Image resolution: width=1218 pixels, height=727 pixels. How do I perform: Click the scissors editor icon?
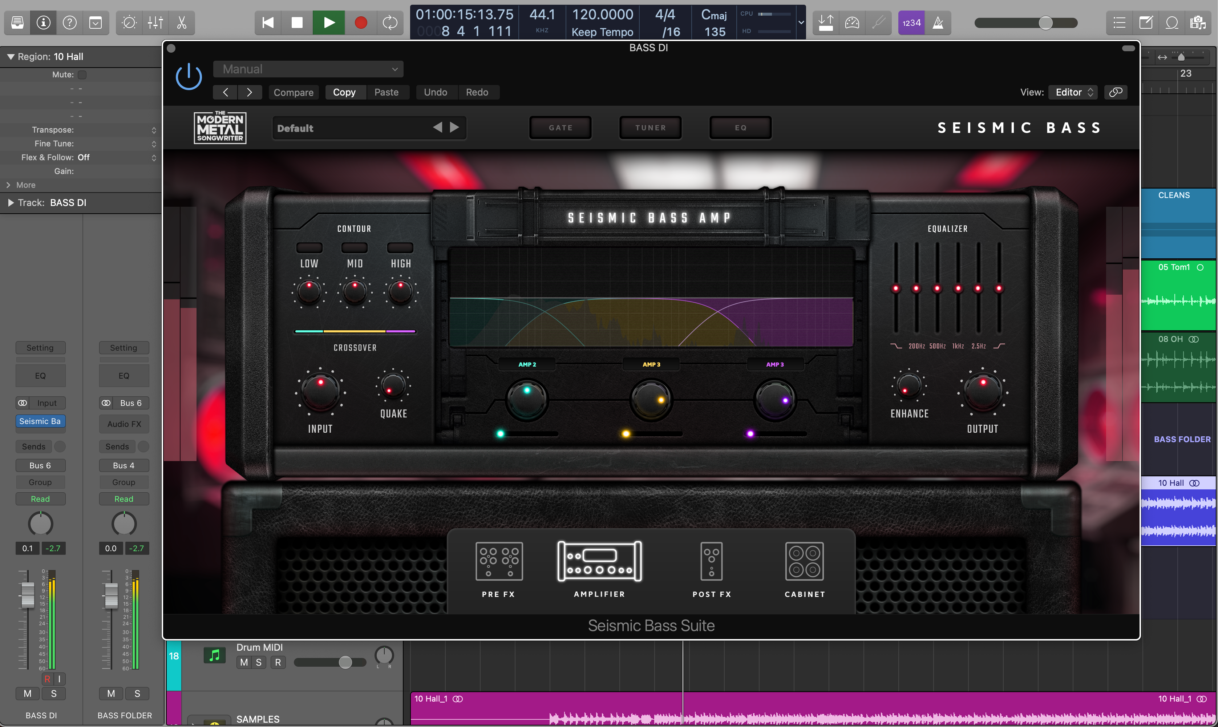[x=182, y=23]
